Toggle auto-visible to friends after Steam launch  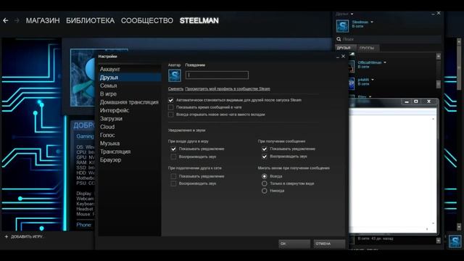(171, 100)
